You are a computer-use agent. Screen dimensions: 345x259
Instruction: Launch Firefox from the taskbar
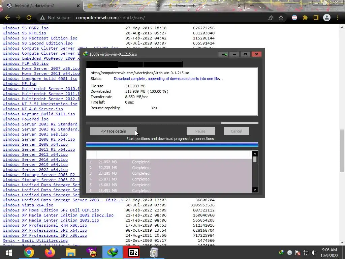click(50, 252)
